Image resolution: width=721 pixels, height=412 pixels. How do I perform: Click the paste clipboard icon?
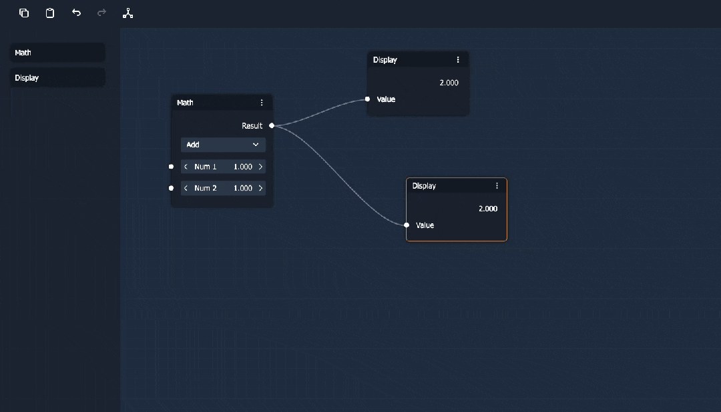coord(50,13)
